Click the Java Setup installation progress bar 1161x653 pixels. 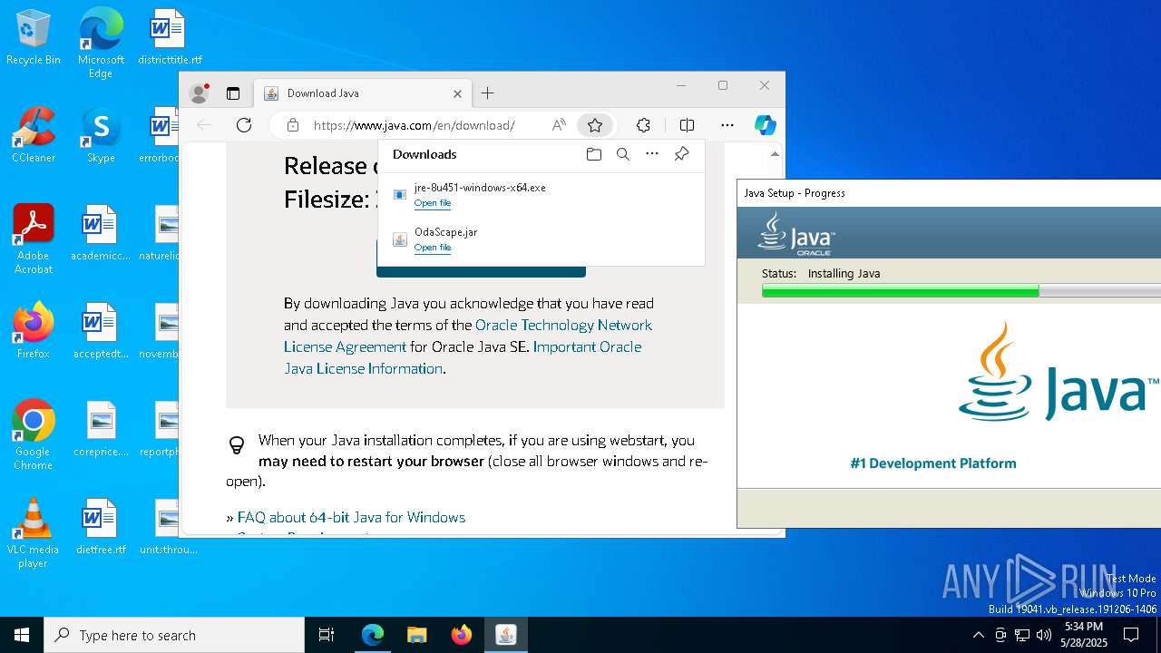point(961,291)
